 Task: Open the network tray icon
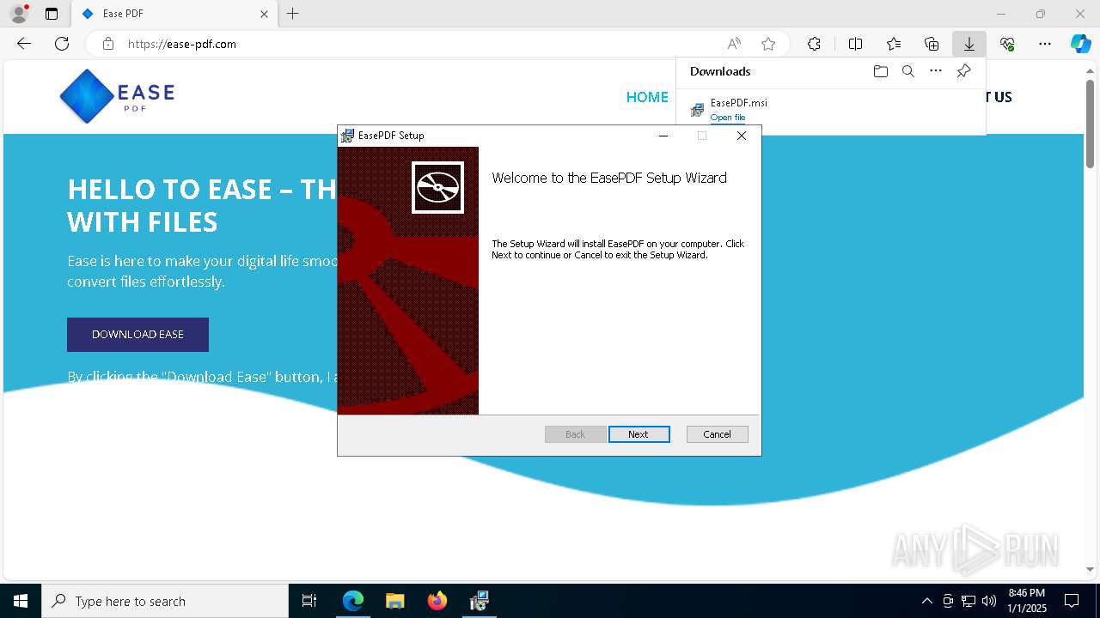(x=968, y=601)
